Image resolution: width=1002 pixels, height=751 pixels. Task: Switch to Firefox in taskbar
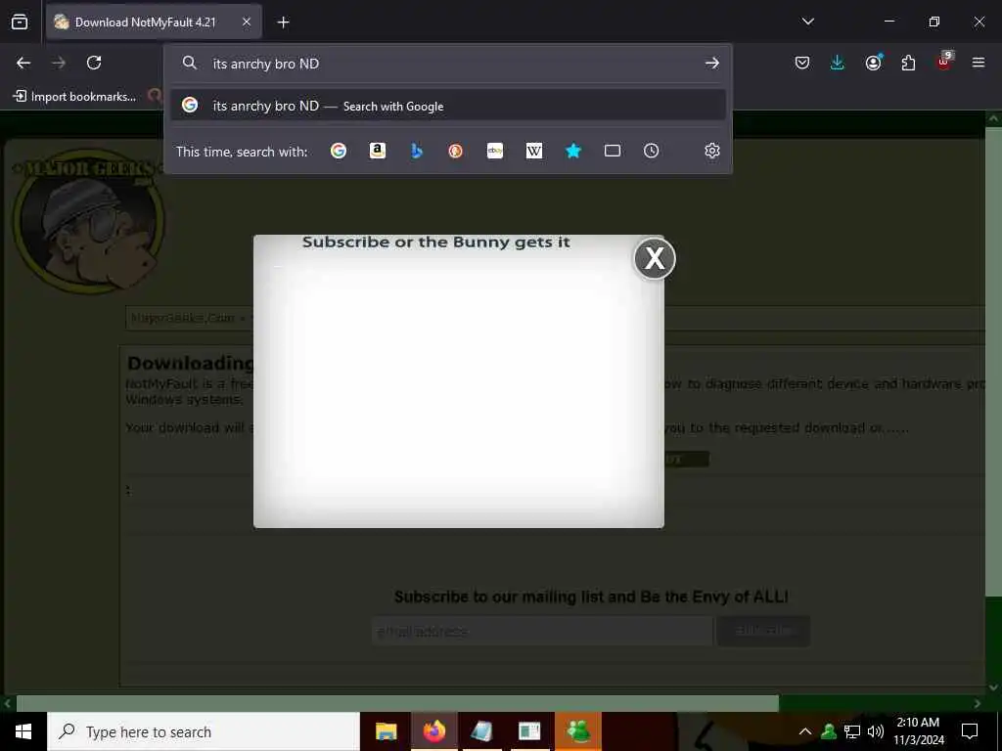pos(433,731)
